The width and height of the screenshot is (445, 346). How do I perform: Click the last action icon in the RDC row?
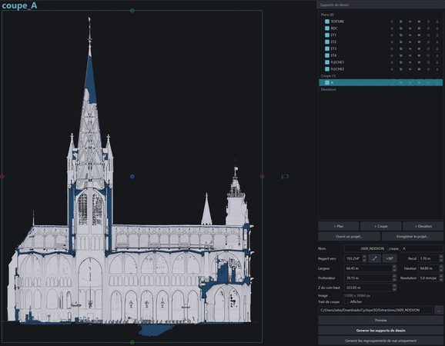437,28
